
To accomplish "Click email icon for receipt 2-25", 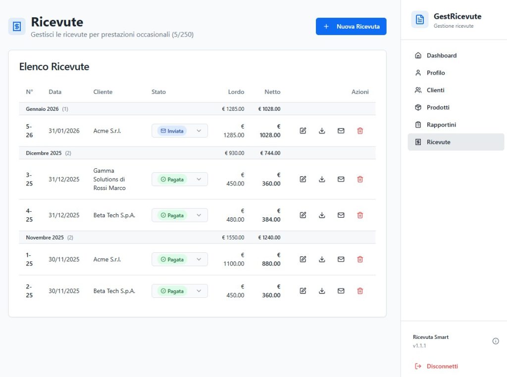I will pos(341,291).
